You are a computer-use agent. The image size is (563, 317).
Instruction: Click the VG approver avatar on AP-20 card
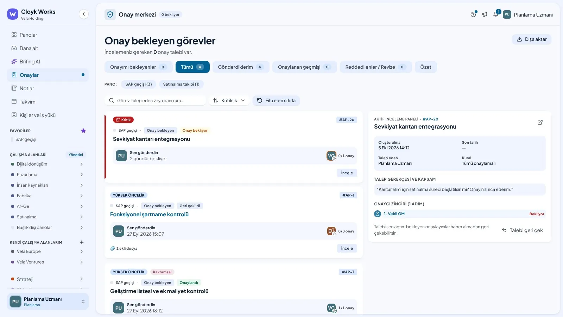pyautogui.click(x=331, y=156)
